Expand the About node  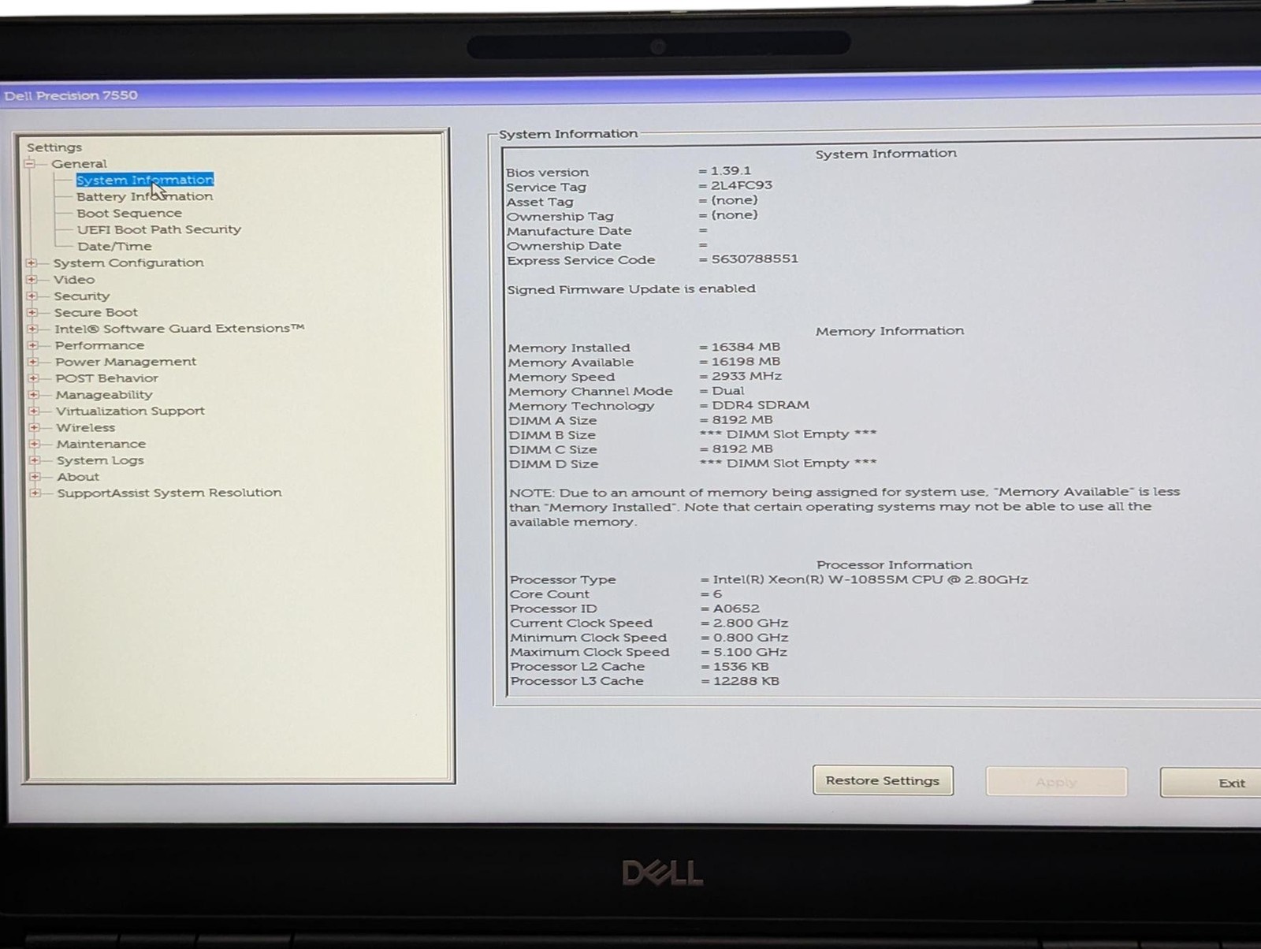35,476
